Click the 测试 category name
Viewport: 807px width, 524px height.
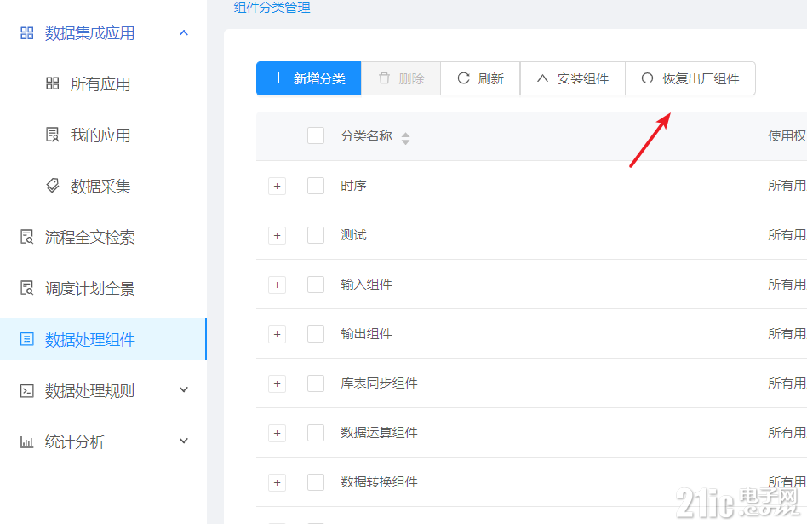[353, 235]
